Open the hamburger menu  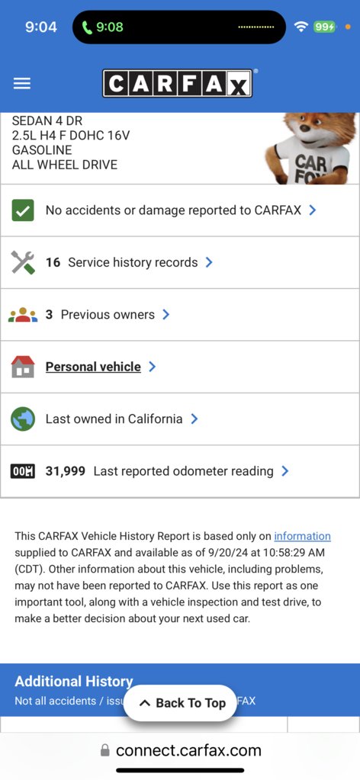coord(22,84)
